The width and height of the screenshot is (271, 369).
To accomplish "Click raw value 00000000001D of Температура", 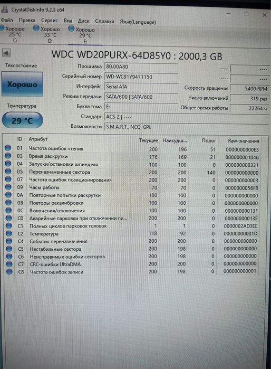I will point(240,234).
